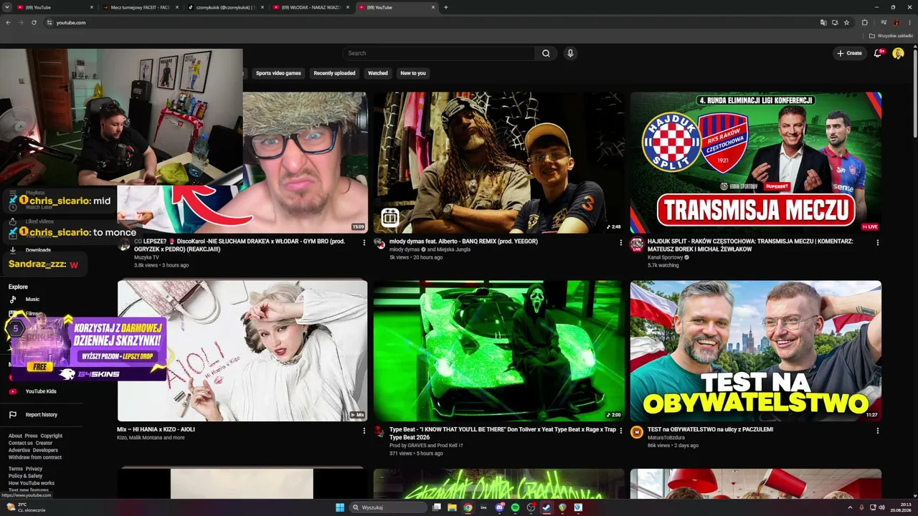Open Kanał Sportowy channel avatar
The width and height of the screenshot is (918, 516).
(x=637, y=245)
